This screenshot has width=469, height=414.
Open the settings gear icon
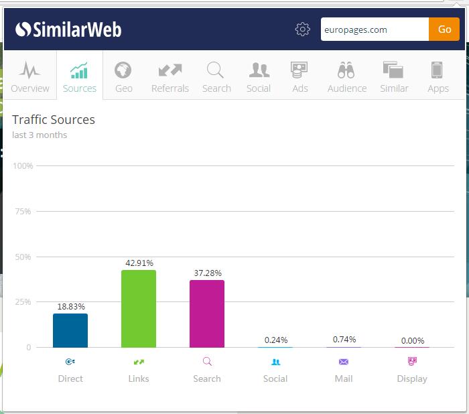(x=303, y=29)
